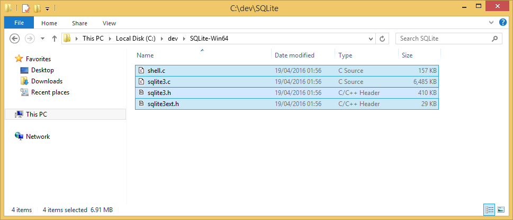Screen dimensions: 513x220
Task: Switch to the Home ribbon tab
Action: pos(49,23)
